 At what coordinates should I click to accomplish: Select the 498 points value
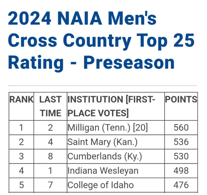[181, 171]
